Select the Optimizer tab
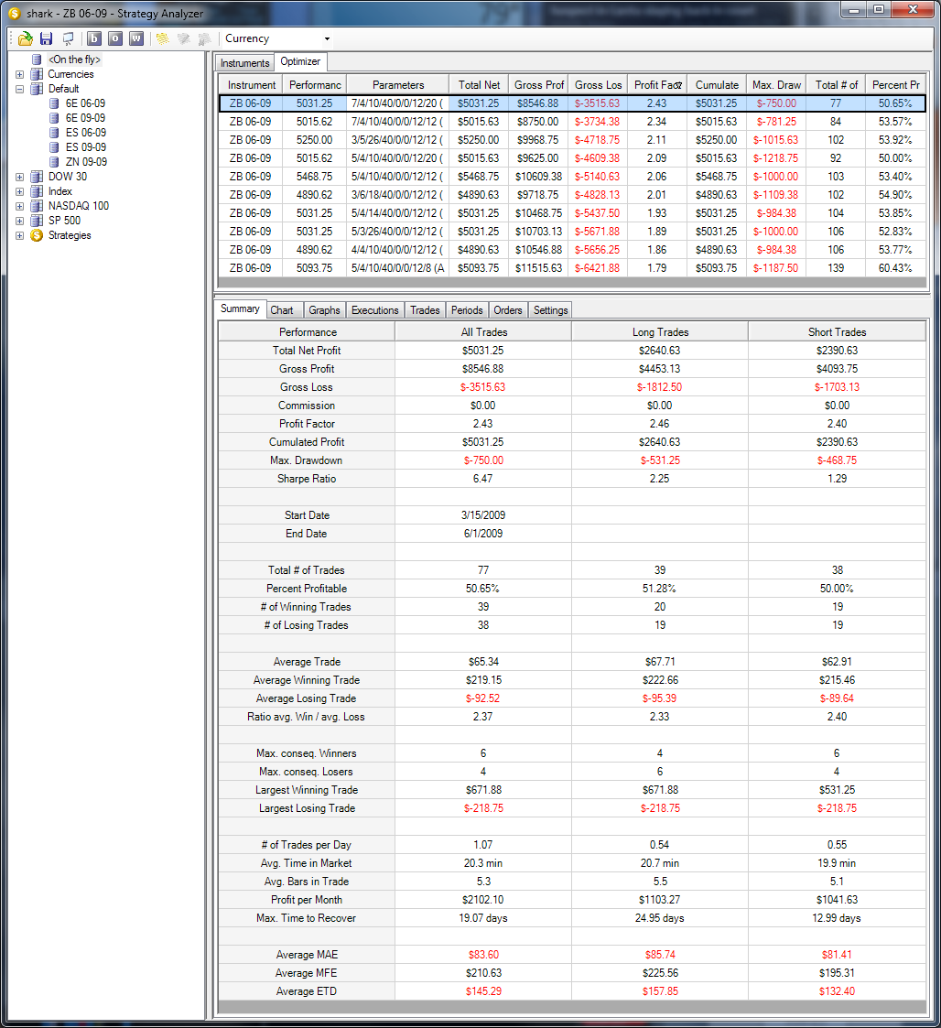 [x=300, y=61]
